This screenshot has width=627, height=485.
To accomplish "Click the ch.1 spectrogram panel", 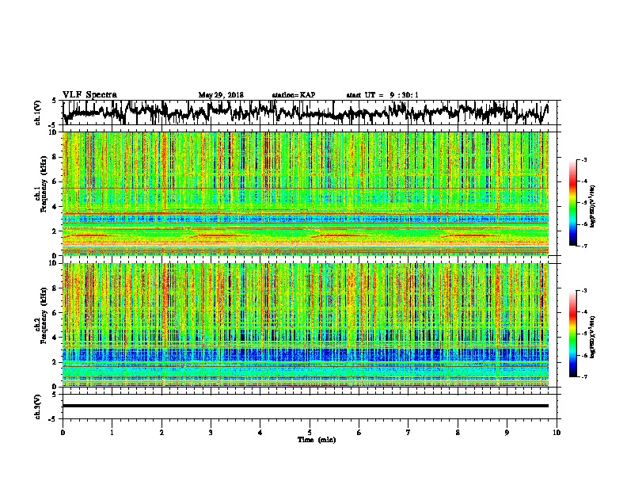I will coord(306,193).
